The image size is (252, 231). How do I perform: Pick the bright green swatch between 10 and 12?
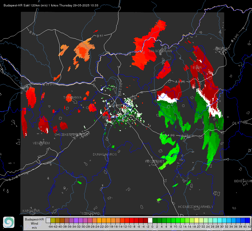178,220
